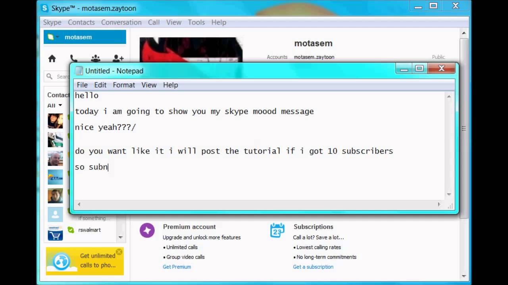The height and width of the screenshot is (285, 508).
Task: Open Notepad's View menu
Action: (149, 85)
